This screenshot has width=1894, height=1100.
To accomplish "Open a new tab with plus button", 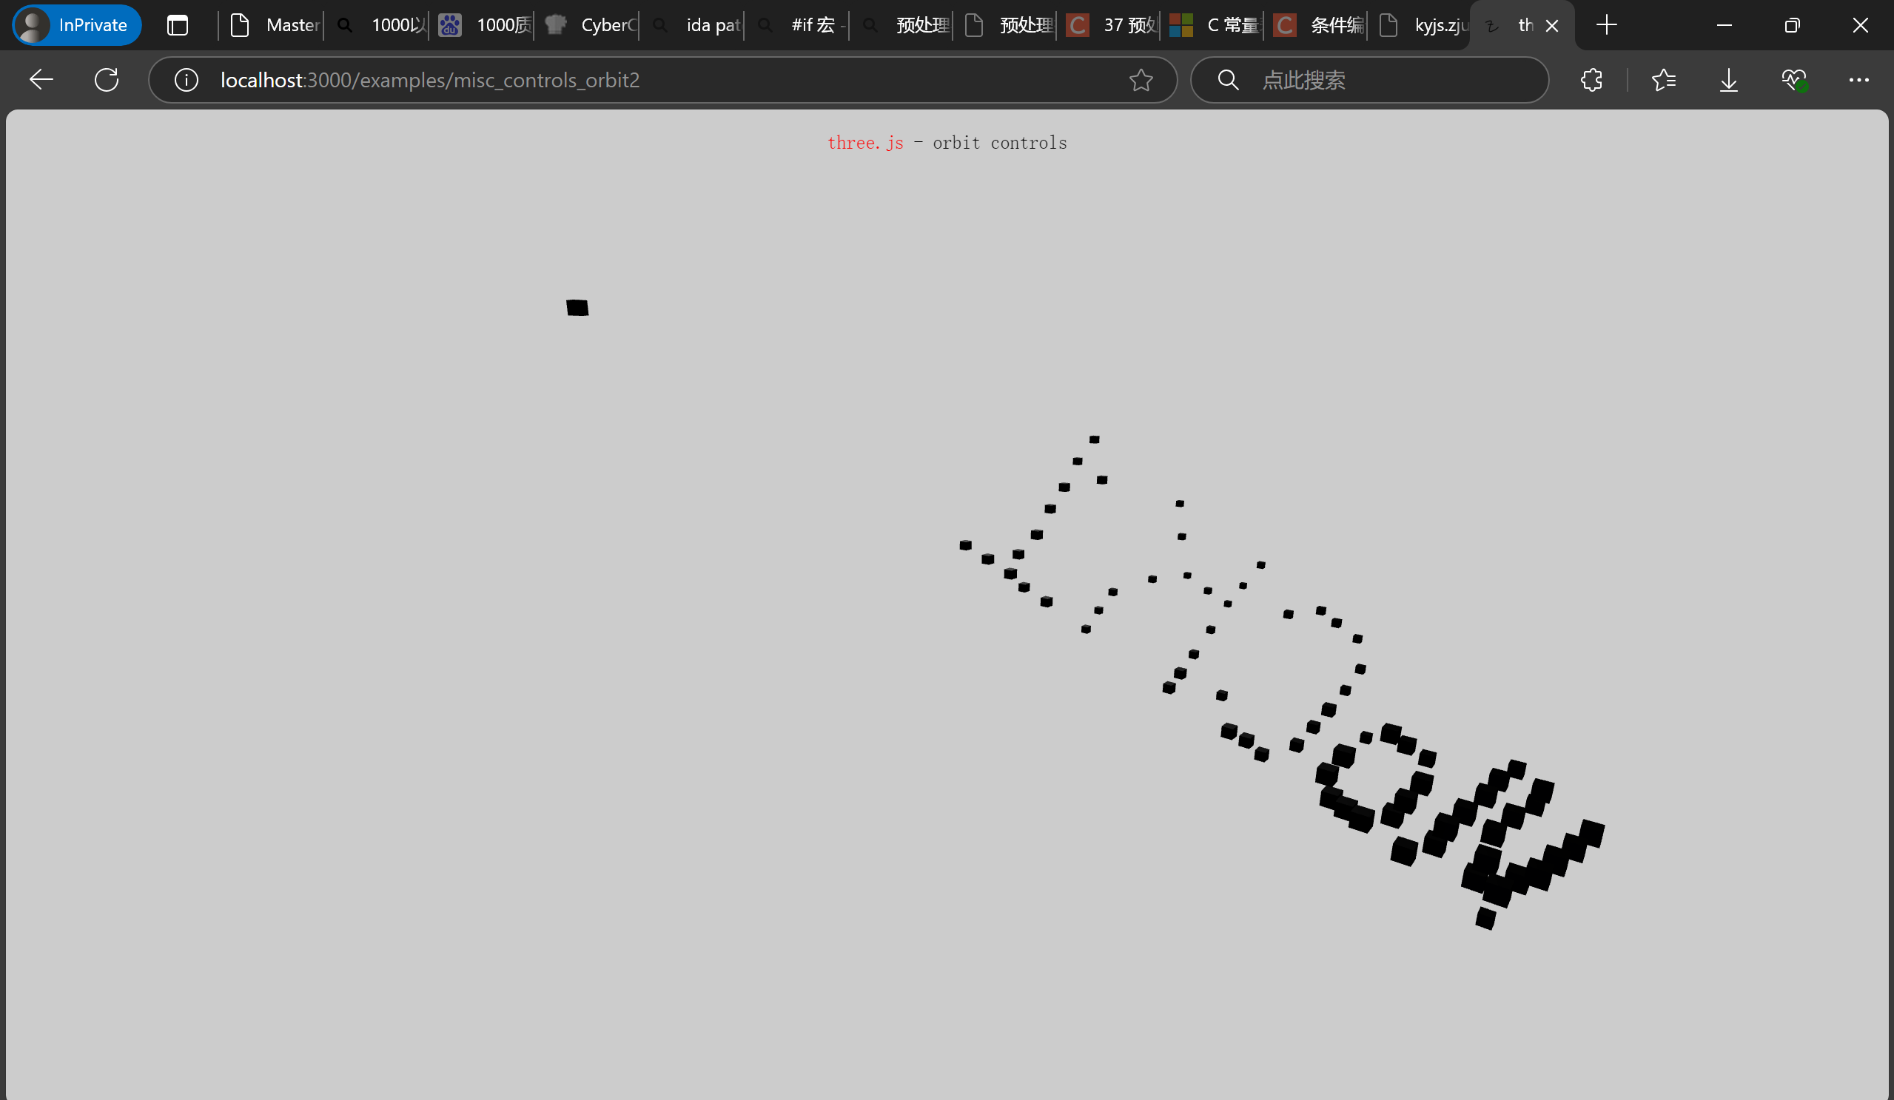I will tap(1606, 26).
